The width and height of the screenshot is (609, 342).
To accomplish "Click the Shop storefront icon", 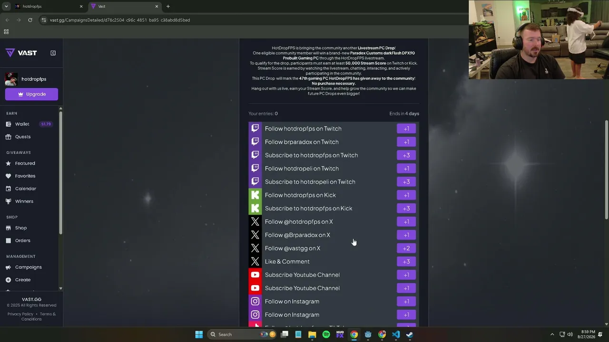I will [8, 228].
